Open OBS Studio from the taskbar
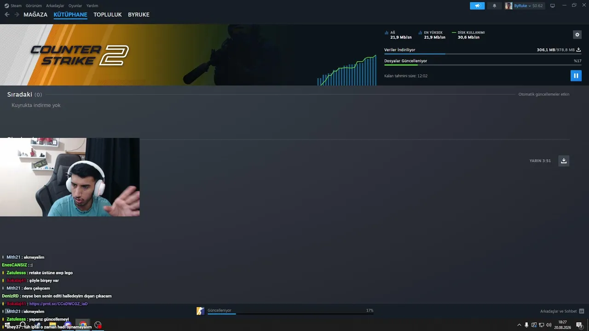The image size is (589, 331). click(98, 325)
